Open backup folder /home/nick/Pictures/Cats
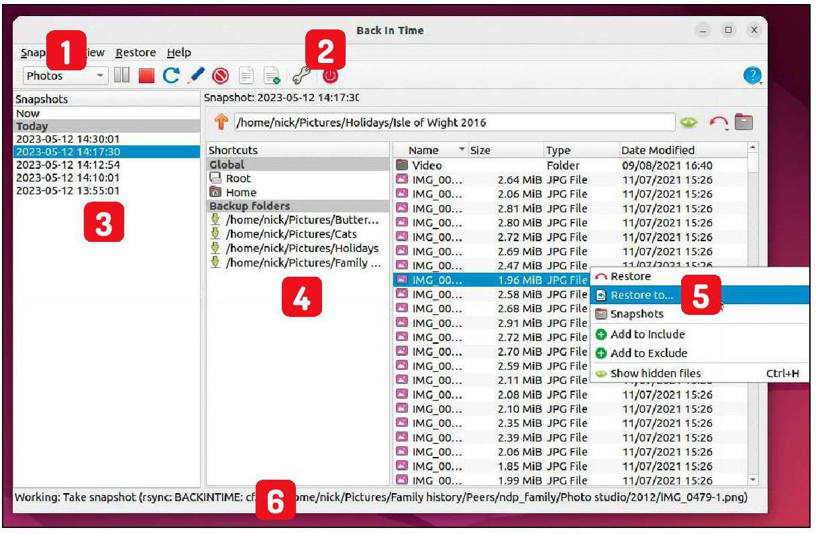The width and height of the screenshot is (818, 534). (299, 234)
